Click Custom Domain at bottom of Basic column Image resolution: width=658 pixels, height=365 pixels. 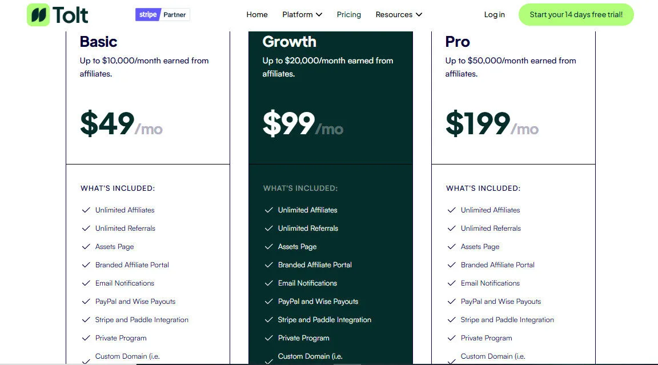(127, 356)
